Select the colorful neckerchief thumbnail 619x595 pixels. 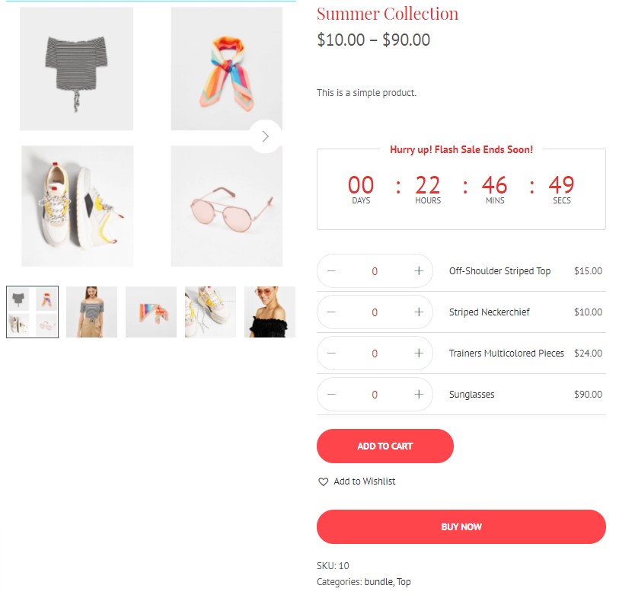tap(152, 312)
